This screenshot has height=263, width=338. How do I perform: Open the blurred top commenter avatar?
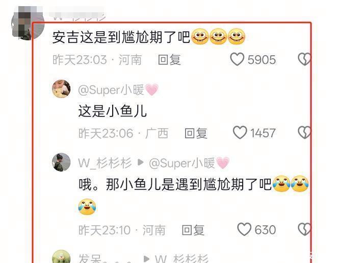pos(28,23)
